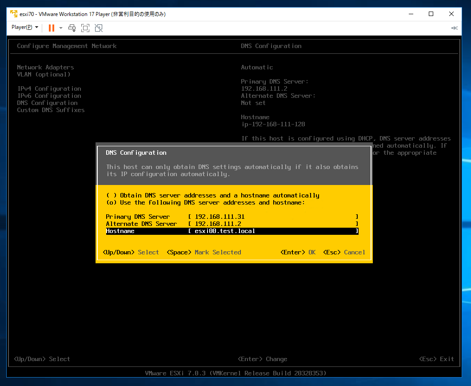This screenshot has width=471, height=386.
Task: Click hostname text ip-192-168-111-128
Action: coord(273,124)
